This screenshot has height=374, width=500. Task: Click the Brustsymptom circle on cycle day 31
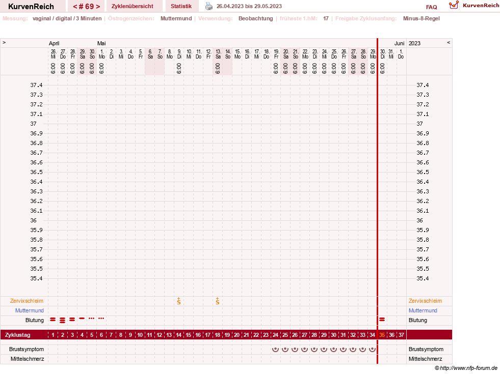pos(343,349)
